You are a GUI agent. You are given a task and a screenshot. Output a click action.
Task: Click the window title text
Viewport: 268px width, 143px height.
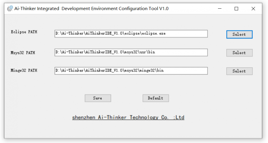click(x=91, y=9)
